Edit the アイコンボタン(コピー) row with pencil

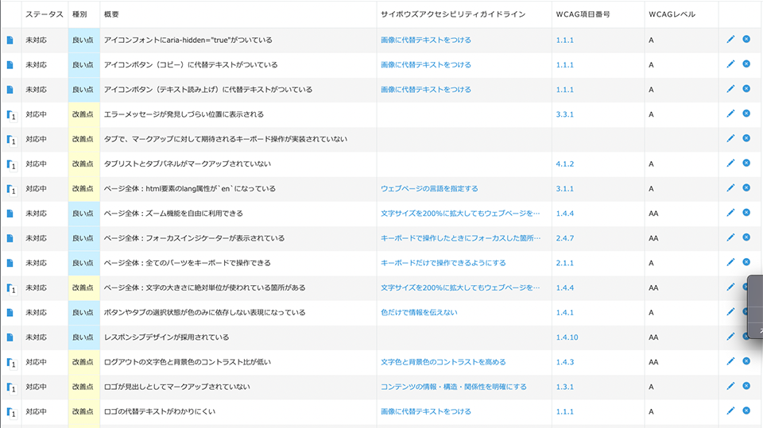(x=730, y=64)
